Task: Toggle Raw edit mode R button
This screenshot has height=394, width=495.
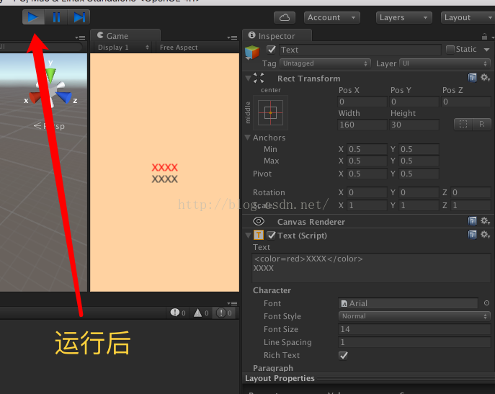Action: (482, 125)
